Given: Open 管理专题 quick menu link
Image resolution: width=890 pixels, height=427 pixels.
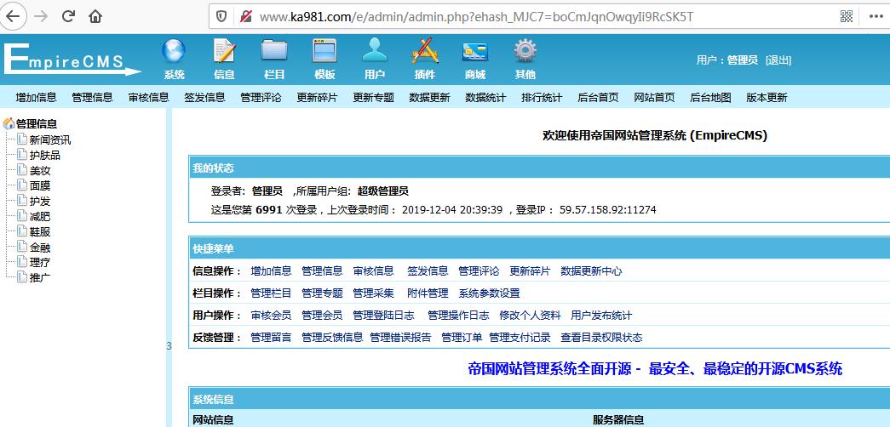Looking at the screenshot, I should click(x=323, y=293).
